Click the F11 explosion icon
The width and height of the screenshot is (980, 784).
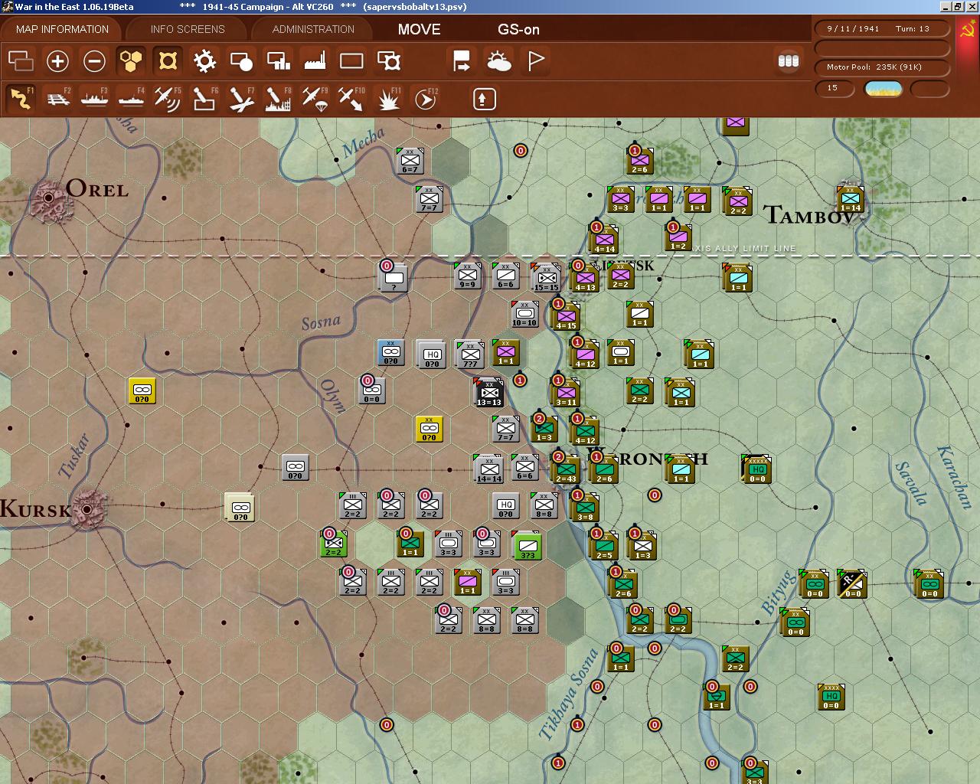(x=389, y=99)
